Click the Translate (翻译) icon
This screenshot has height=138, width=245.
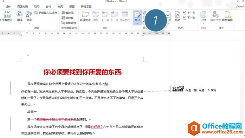coord(20,15)
